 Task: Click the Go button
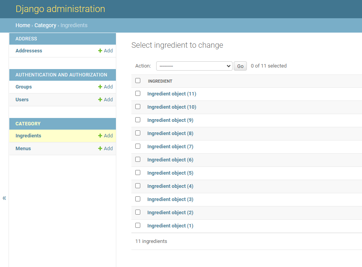[x=240, y=66]
